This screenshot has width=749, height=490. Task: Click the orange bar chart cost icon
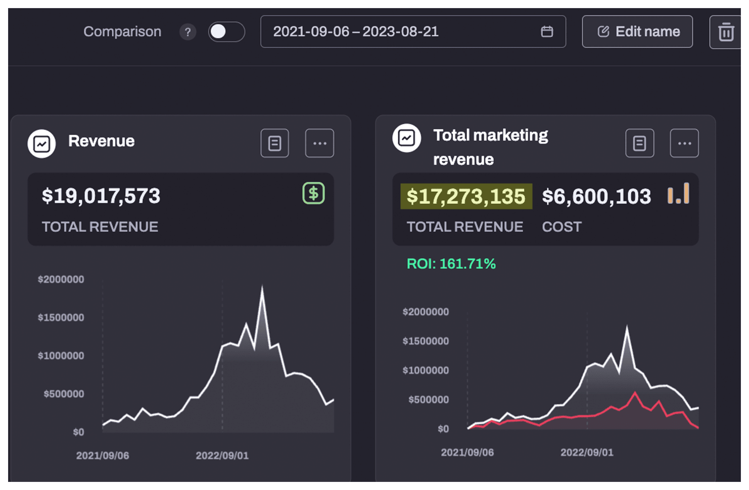pos(678,194)
